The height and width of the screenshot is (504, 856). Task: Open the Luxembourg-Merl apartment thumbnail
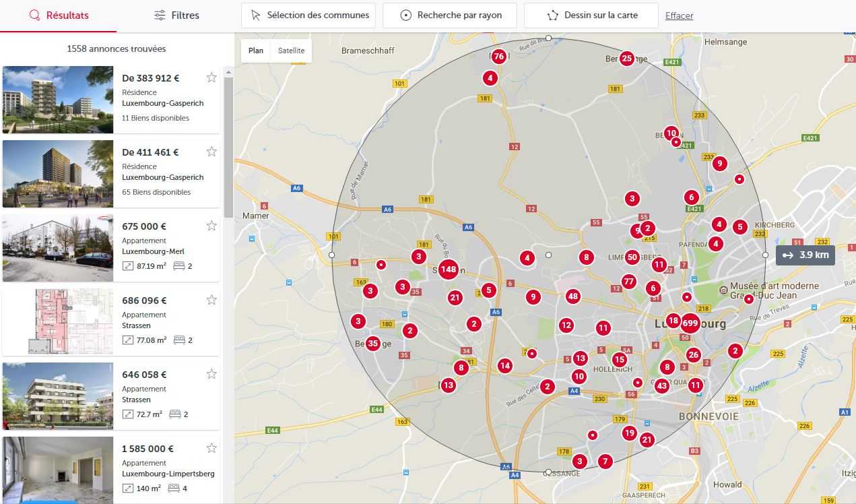coord(58,248)
